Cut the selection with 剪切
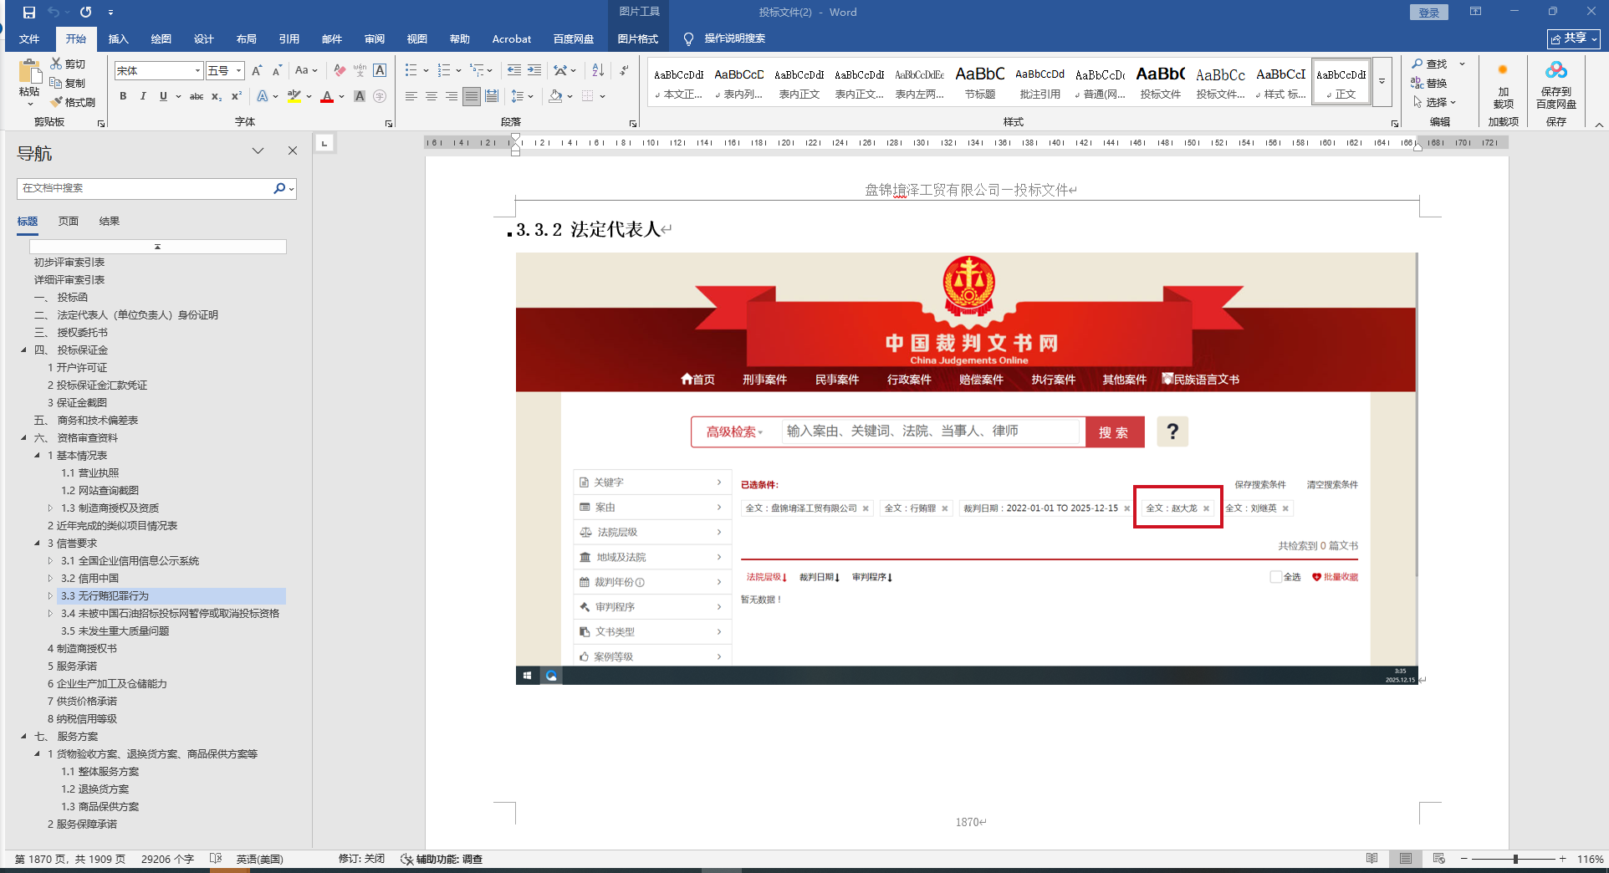This screenshot has width=1609, height=873. pyautogui.click(x=68, y=64)
